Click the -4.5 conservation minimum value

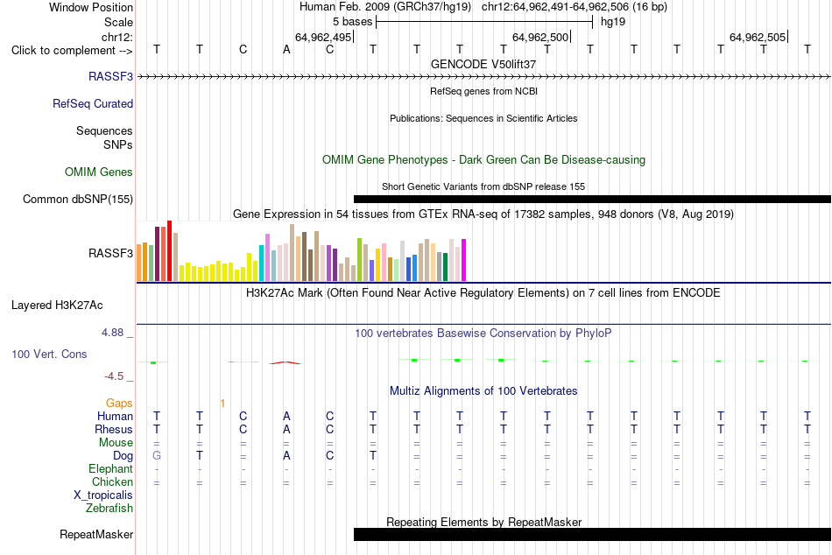pos(114,376)
